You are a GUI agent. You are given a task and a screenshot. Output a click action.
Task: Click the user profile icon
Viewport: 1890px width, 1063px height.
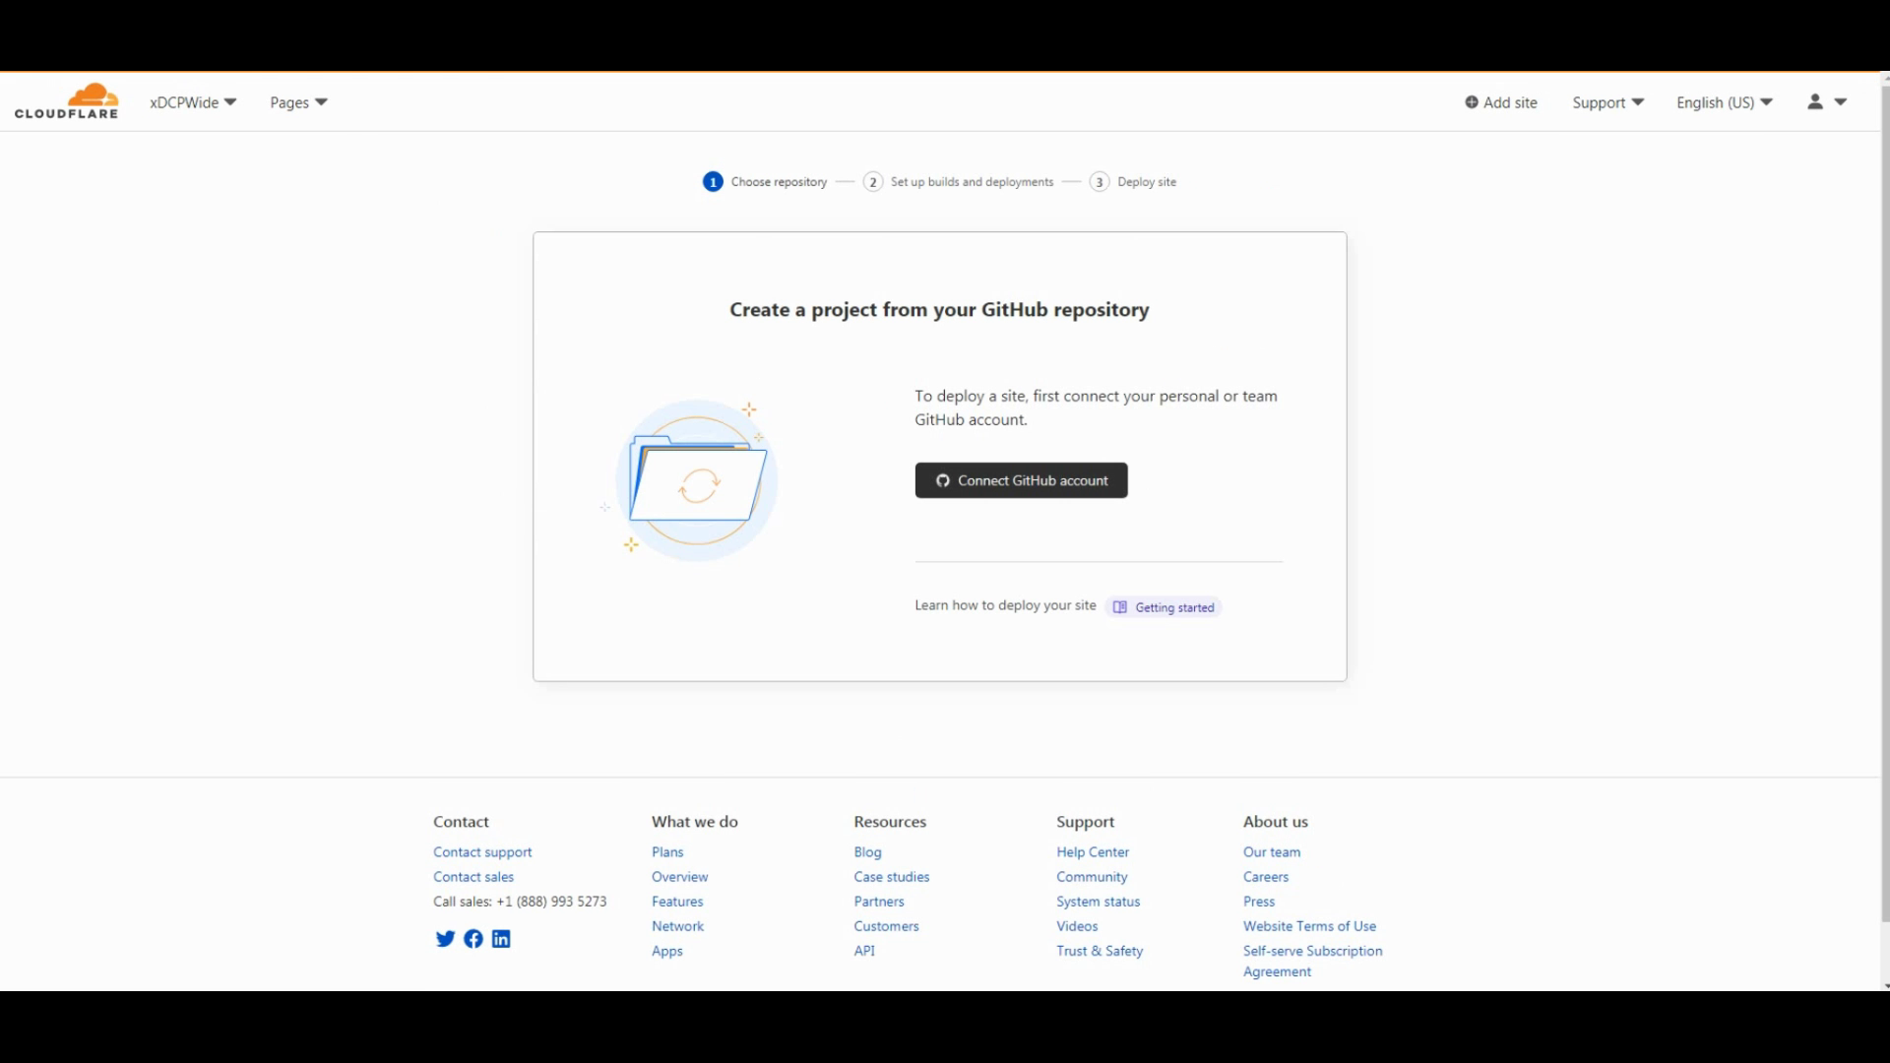coord(1815,101)
